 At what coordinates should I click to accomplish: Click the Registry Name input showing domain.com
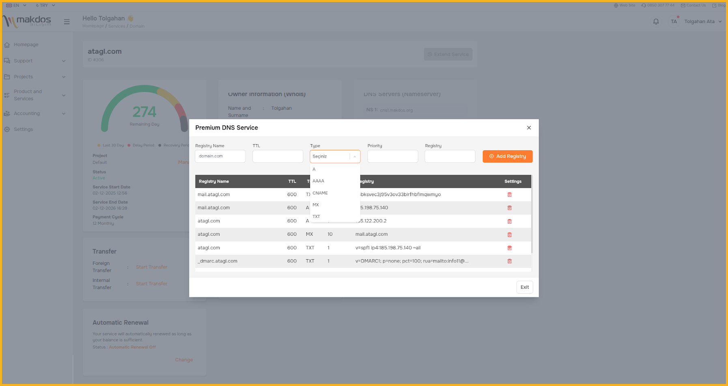220,156
